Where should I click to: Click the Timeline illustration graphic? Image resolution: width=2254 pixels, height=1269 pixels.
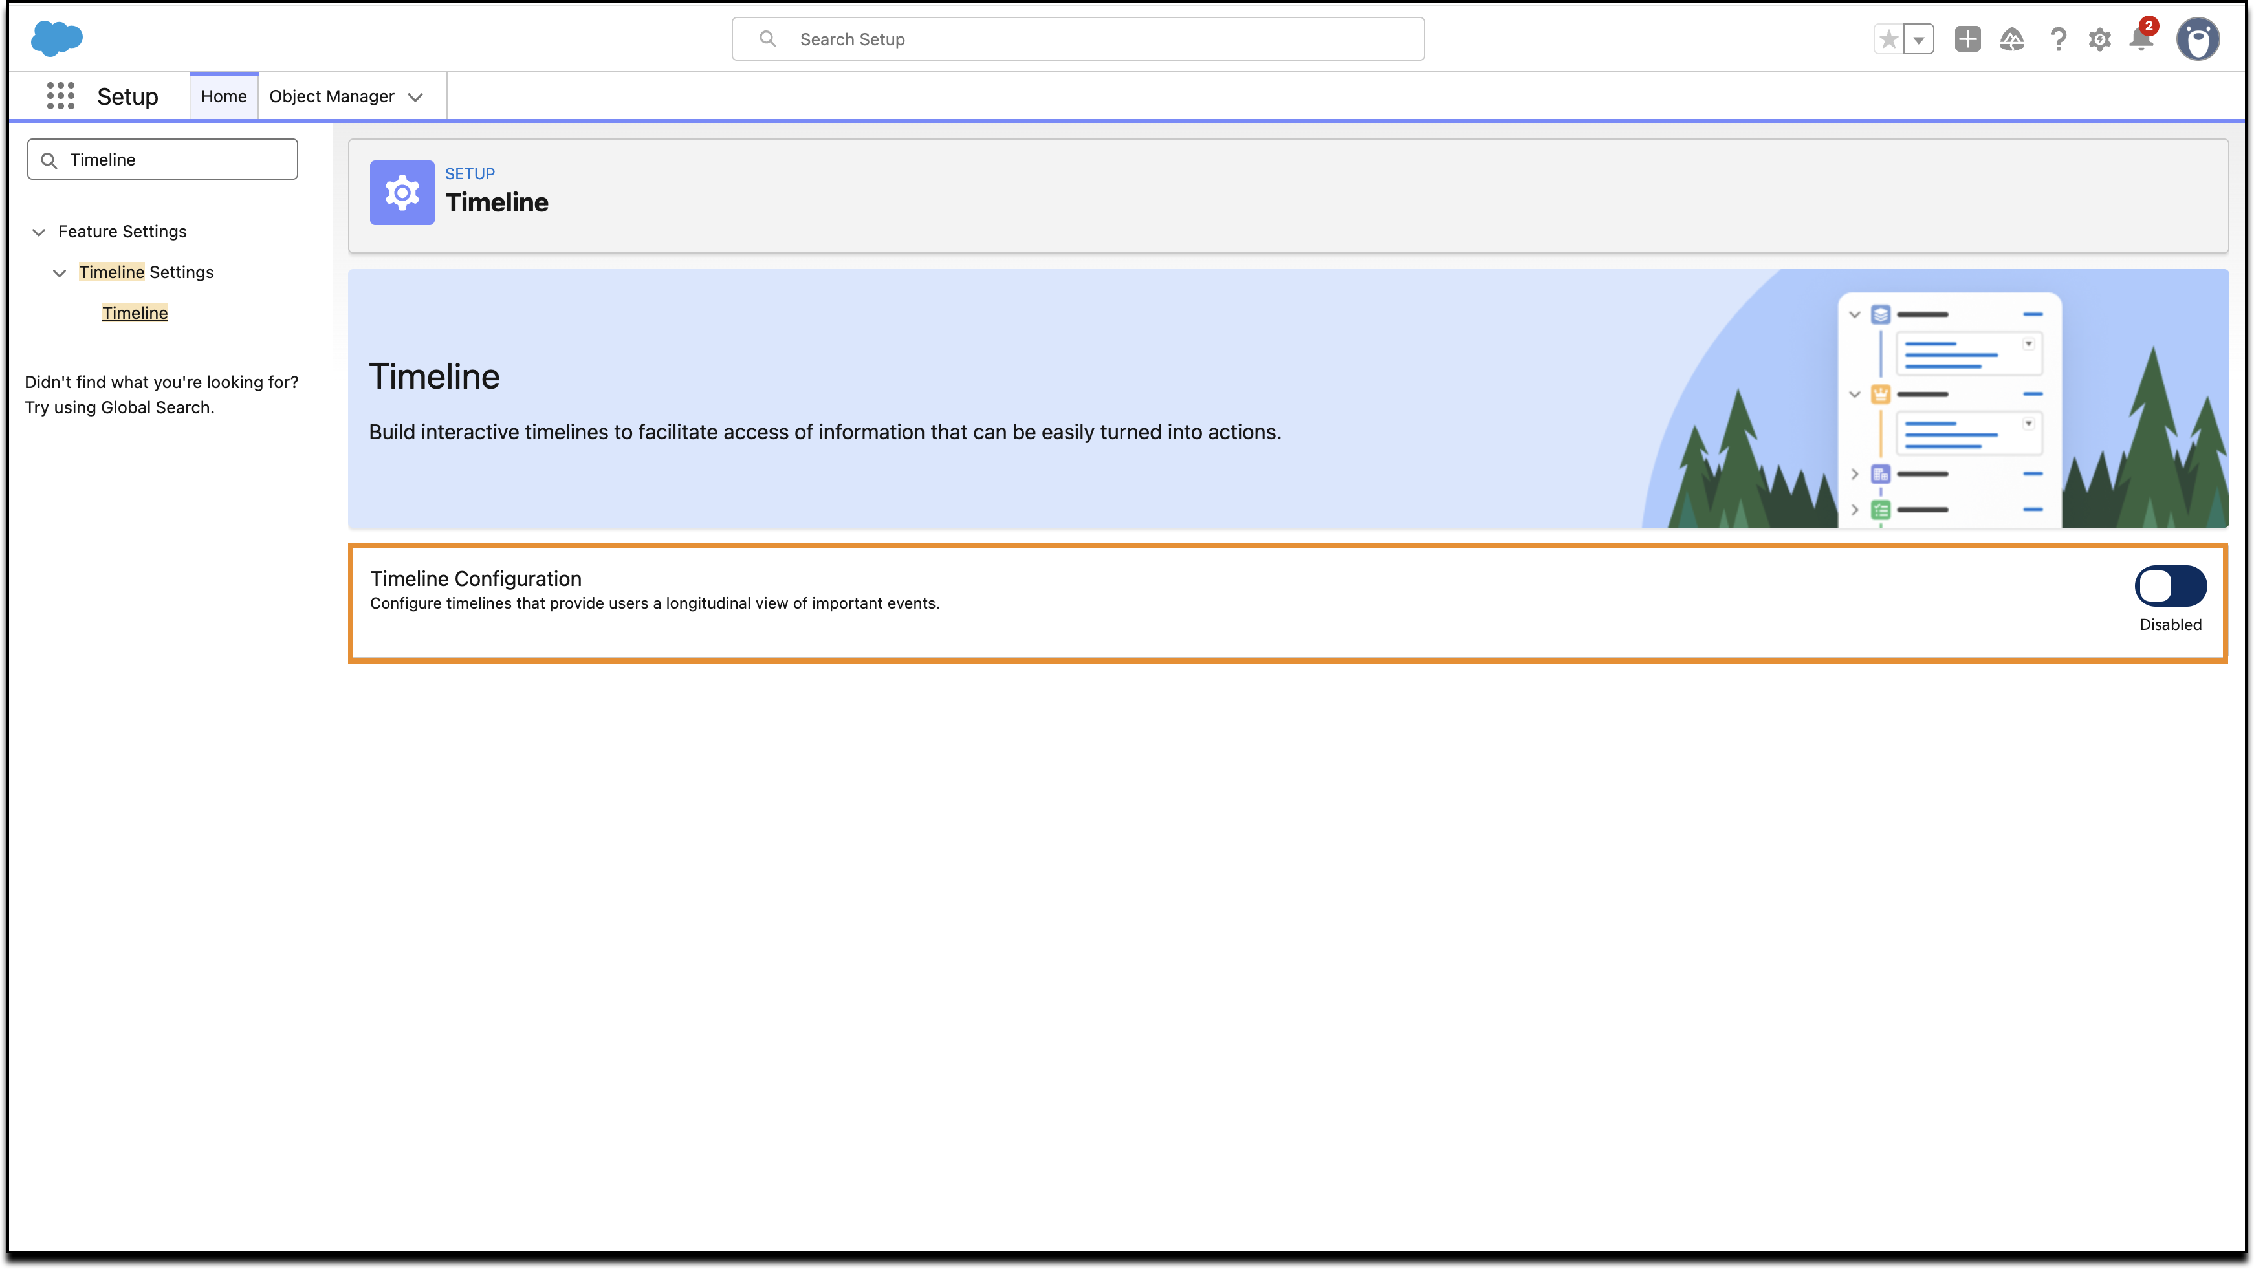click(1934, 399)
